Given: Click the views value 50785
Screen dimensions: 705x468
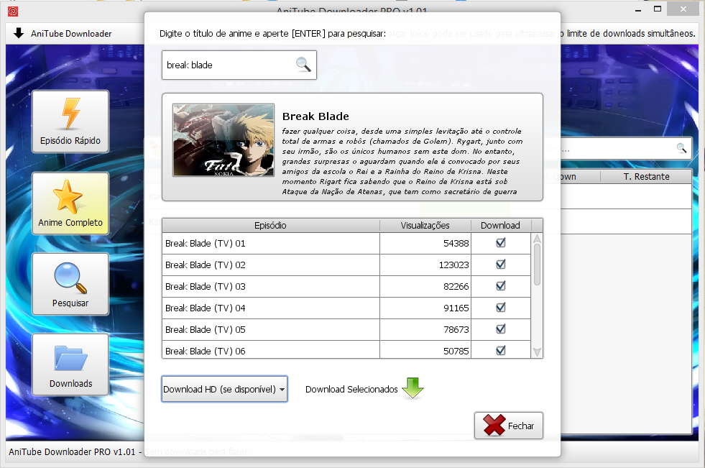Looking at the screenshot, I should 456,351.
